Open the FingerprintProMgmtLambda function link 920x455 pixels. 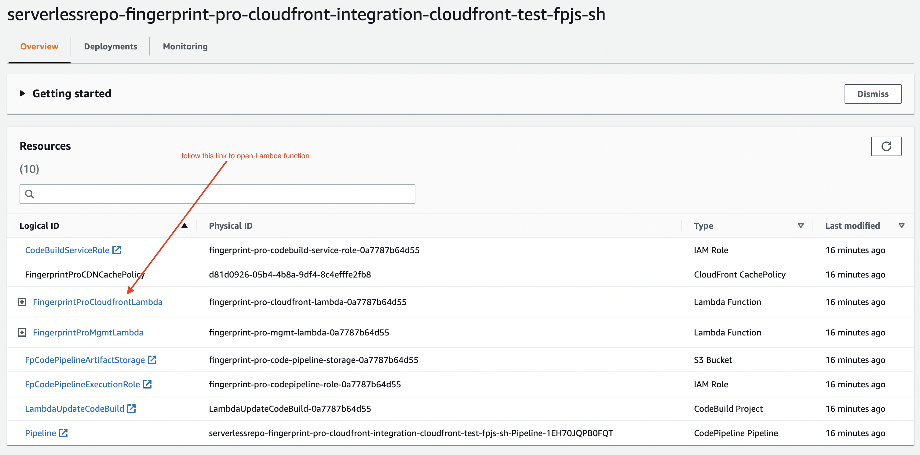click(88, 332)
